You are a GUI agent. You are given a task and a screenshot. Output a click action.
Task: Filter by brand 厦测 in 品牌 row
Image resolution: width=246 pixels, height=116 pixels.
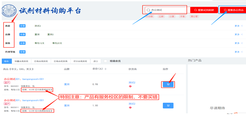[37, 35]
